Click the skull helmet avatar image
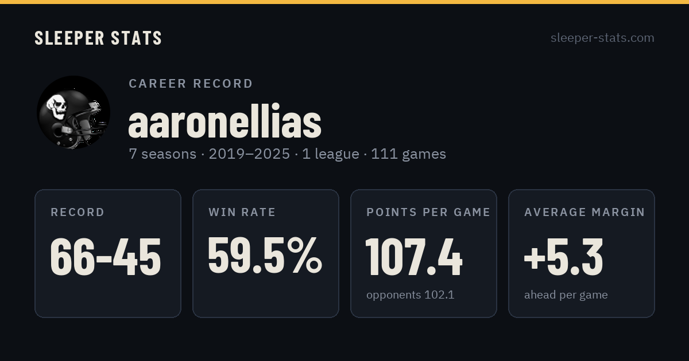This screenshot has height=361, width=689. [73, 112]
